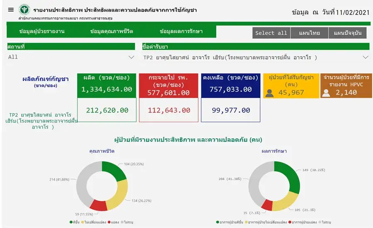Click person icon beside 2,140 HPVC reports
Image resolution: width=373 pixels, height=228 pixels.
pos(326,93)
